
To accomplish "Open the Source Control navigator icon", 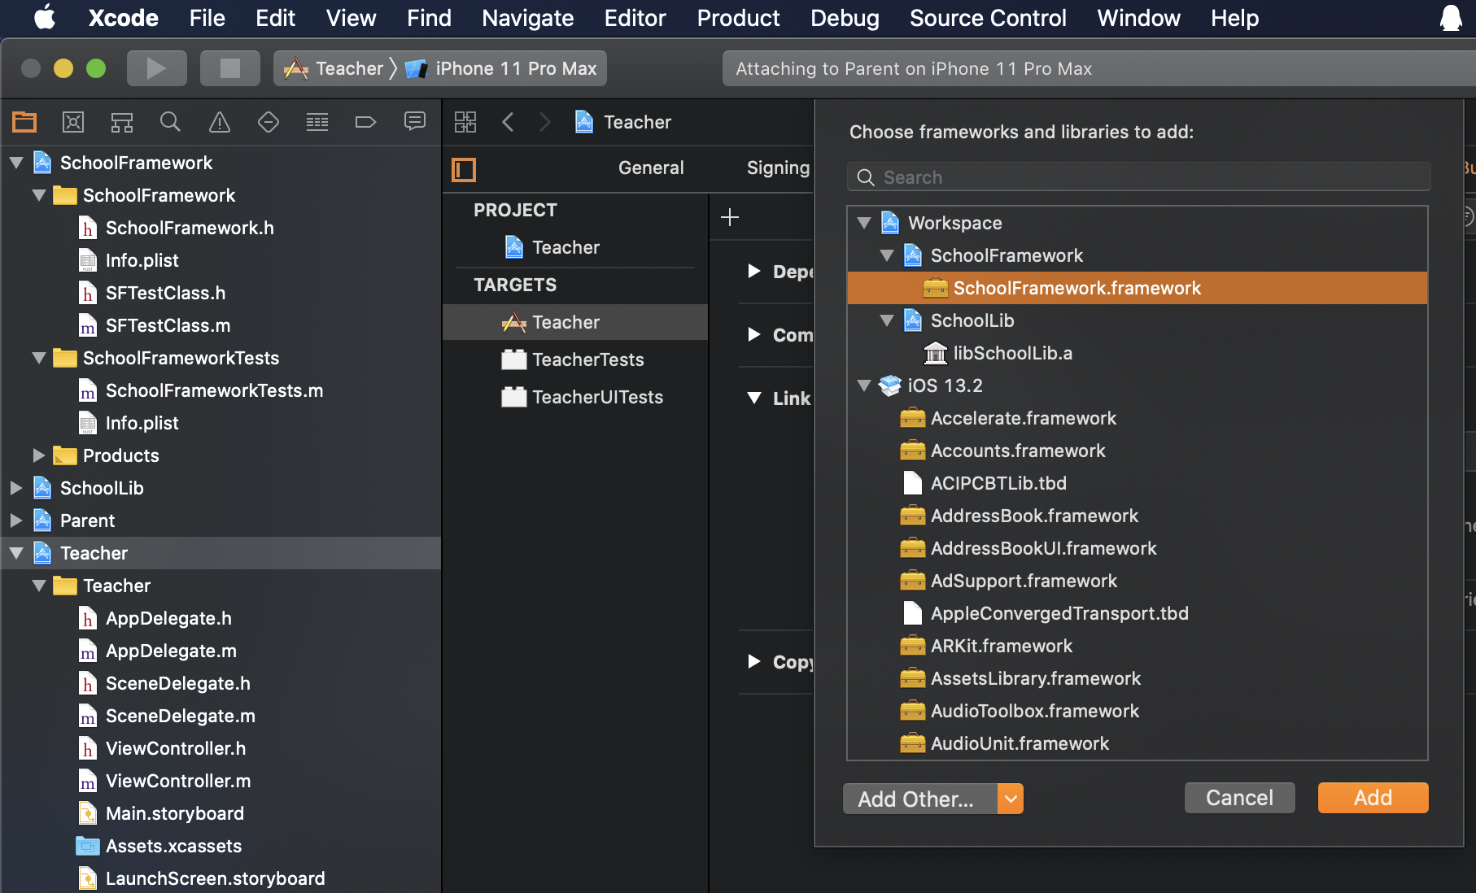I will coord(73,122).
